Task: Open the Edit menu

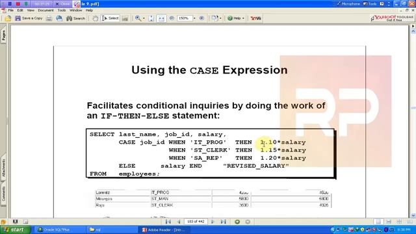Action: click(20, 10)
